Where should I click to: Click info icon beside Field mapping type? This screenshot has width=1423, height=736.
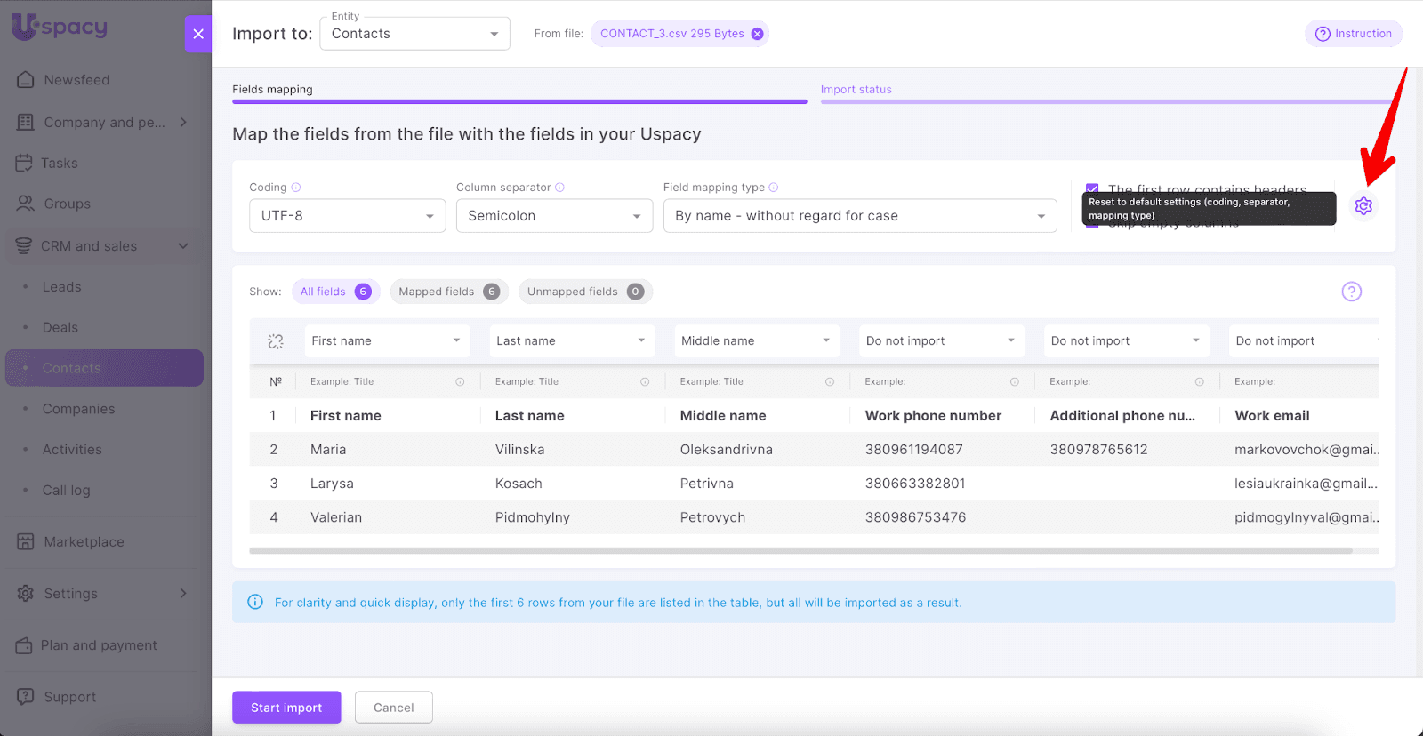pyautogui.click(x=773, y=188)
